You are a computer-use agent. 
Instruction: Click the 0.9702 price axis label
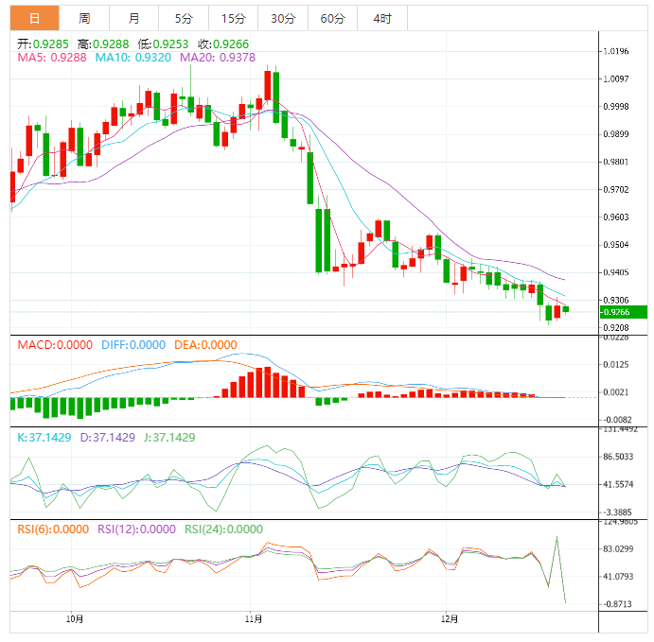616,189
